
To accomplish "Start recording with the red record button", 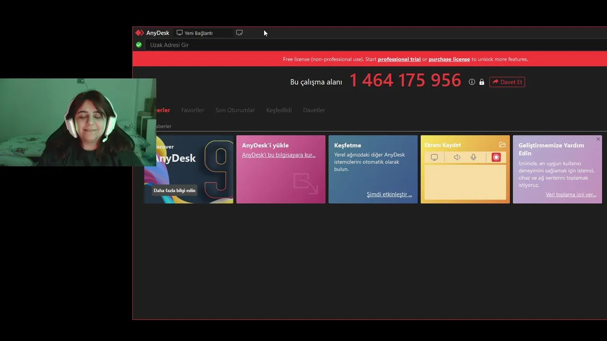I will 496,157.
